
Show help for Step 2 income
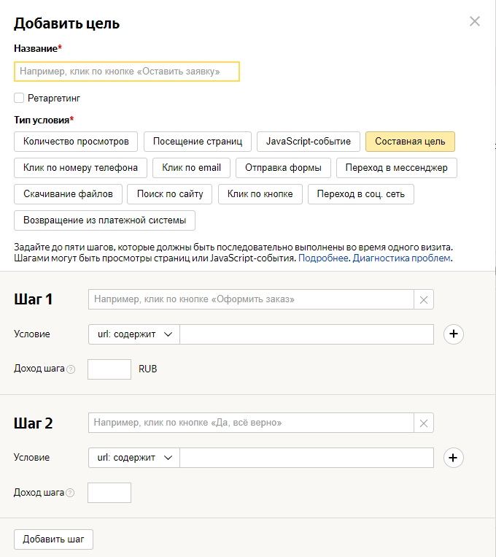click(71, 493)
